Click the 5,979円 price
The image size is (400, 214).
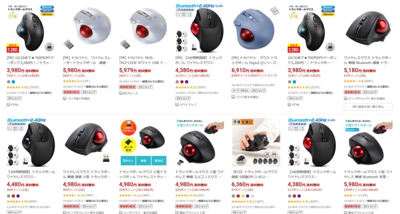pos(130,70)
